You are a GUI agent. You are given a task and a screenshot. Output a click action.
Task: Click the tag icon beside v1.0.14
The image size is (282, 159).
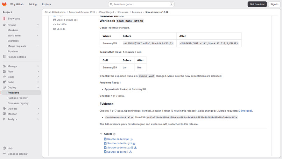point(55,29)
